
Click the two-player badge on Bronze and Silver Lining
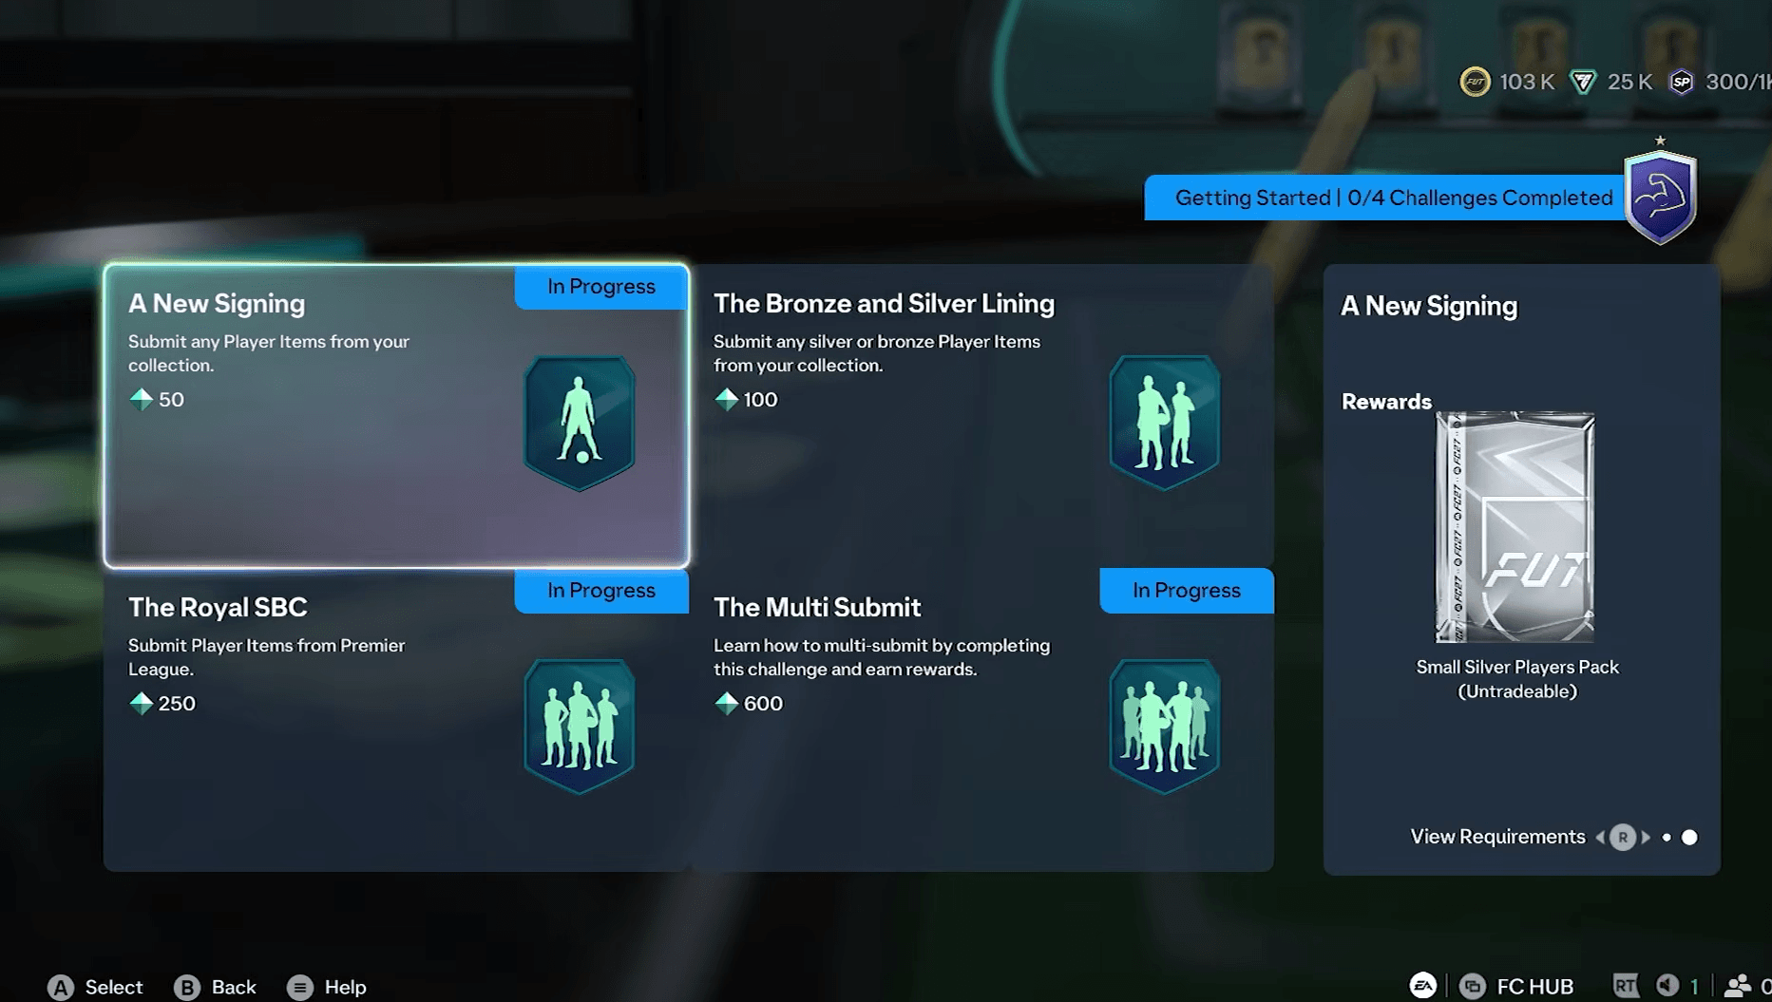(x=1165, y=423)
